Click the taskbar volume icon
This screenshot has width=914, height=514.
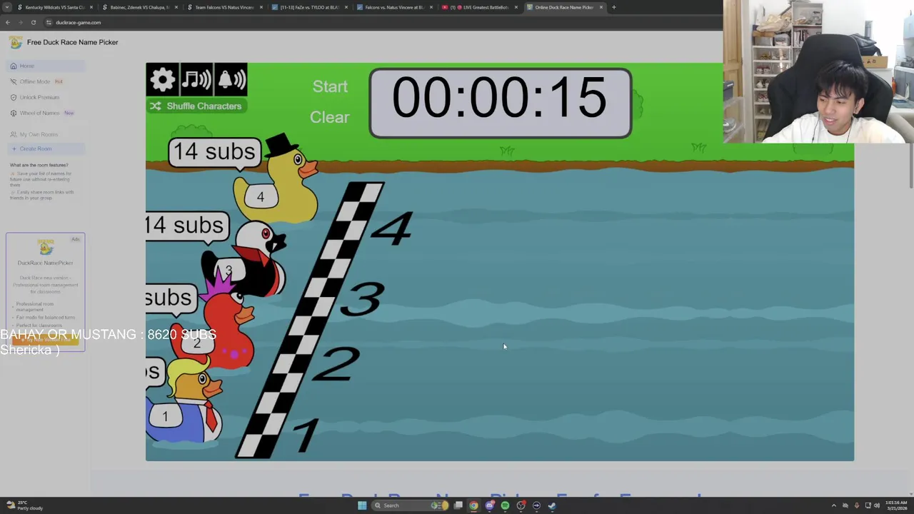pos(877,505)
